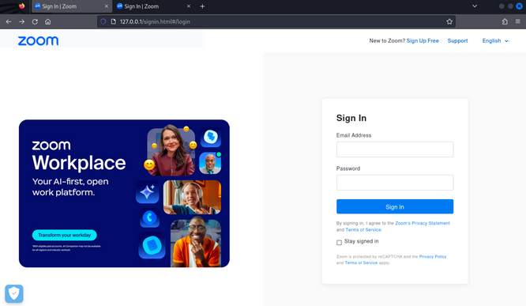526x306 pixels.
Task: Click the Zoom logo in the header
Action: [x=38, y=40]
